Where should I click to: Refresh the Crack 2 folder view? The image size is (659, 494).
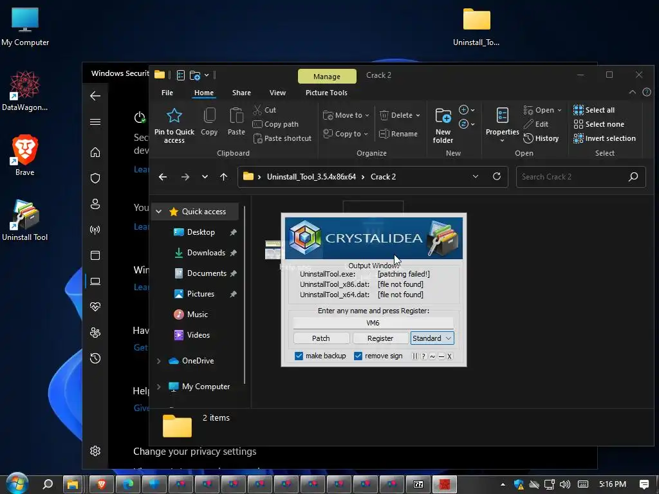(497, 176)
